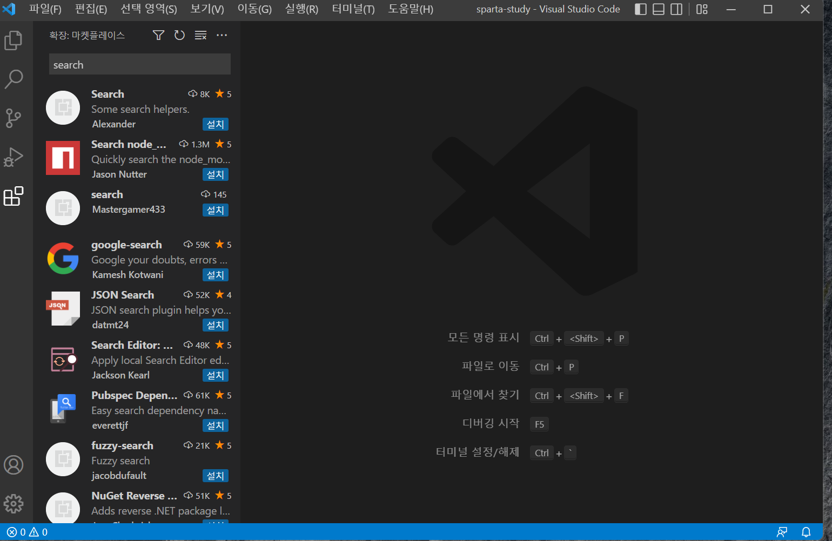Image resolution: width=832 pixels, height=541 pixels.
Task: Click the Some search helpers description
Action: [x=140, y=109]
